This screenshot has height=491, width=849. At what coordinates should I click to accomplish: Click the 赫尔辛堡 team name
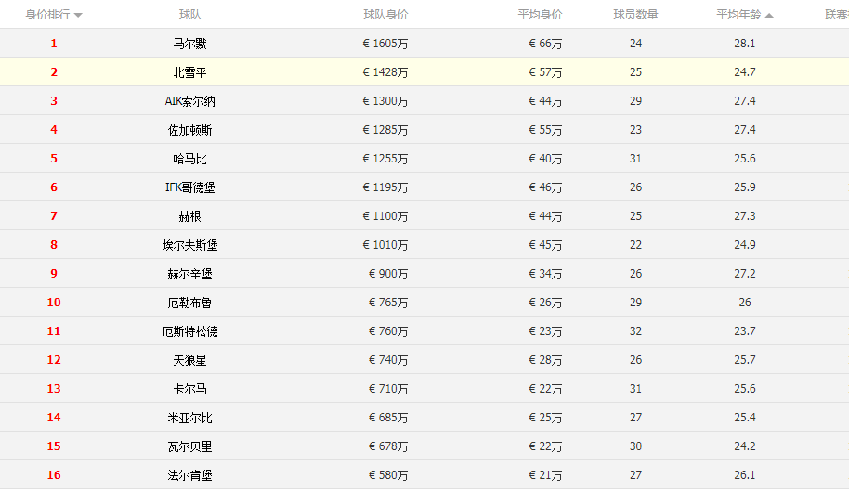click(189, 274)
